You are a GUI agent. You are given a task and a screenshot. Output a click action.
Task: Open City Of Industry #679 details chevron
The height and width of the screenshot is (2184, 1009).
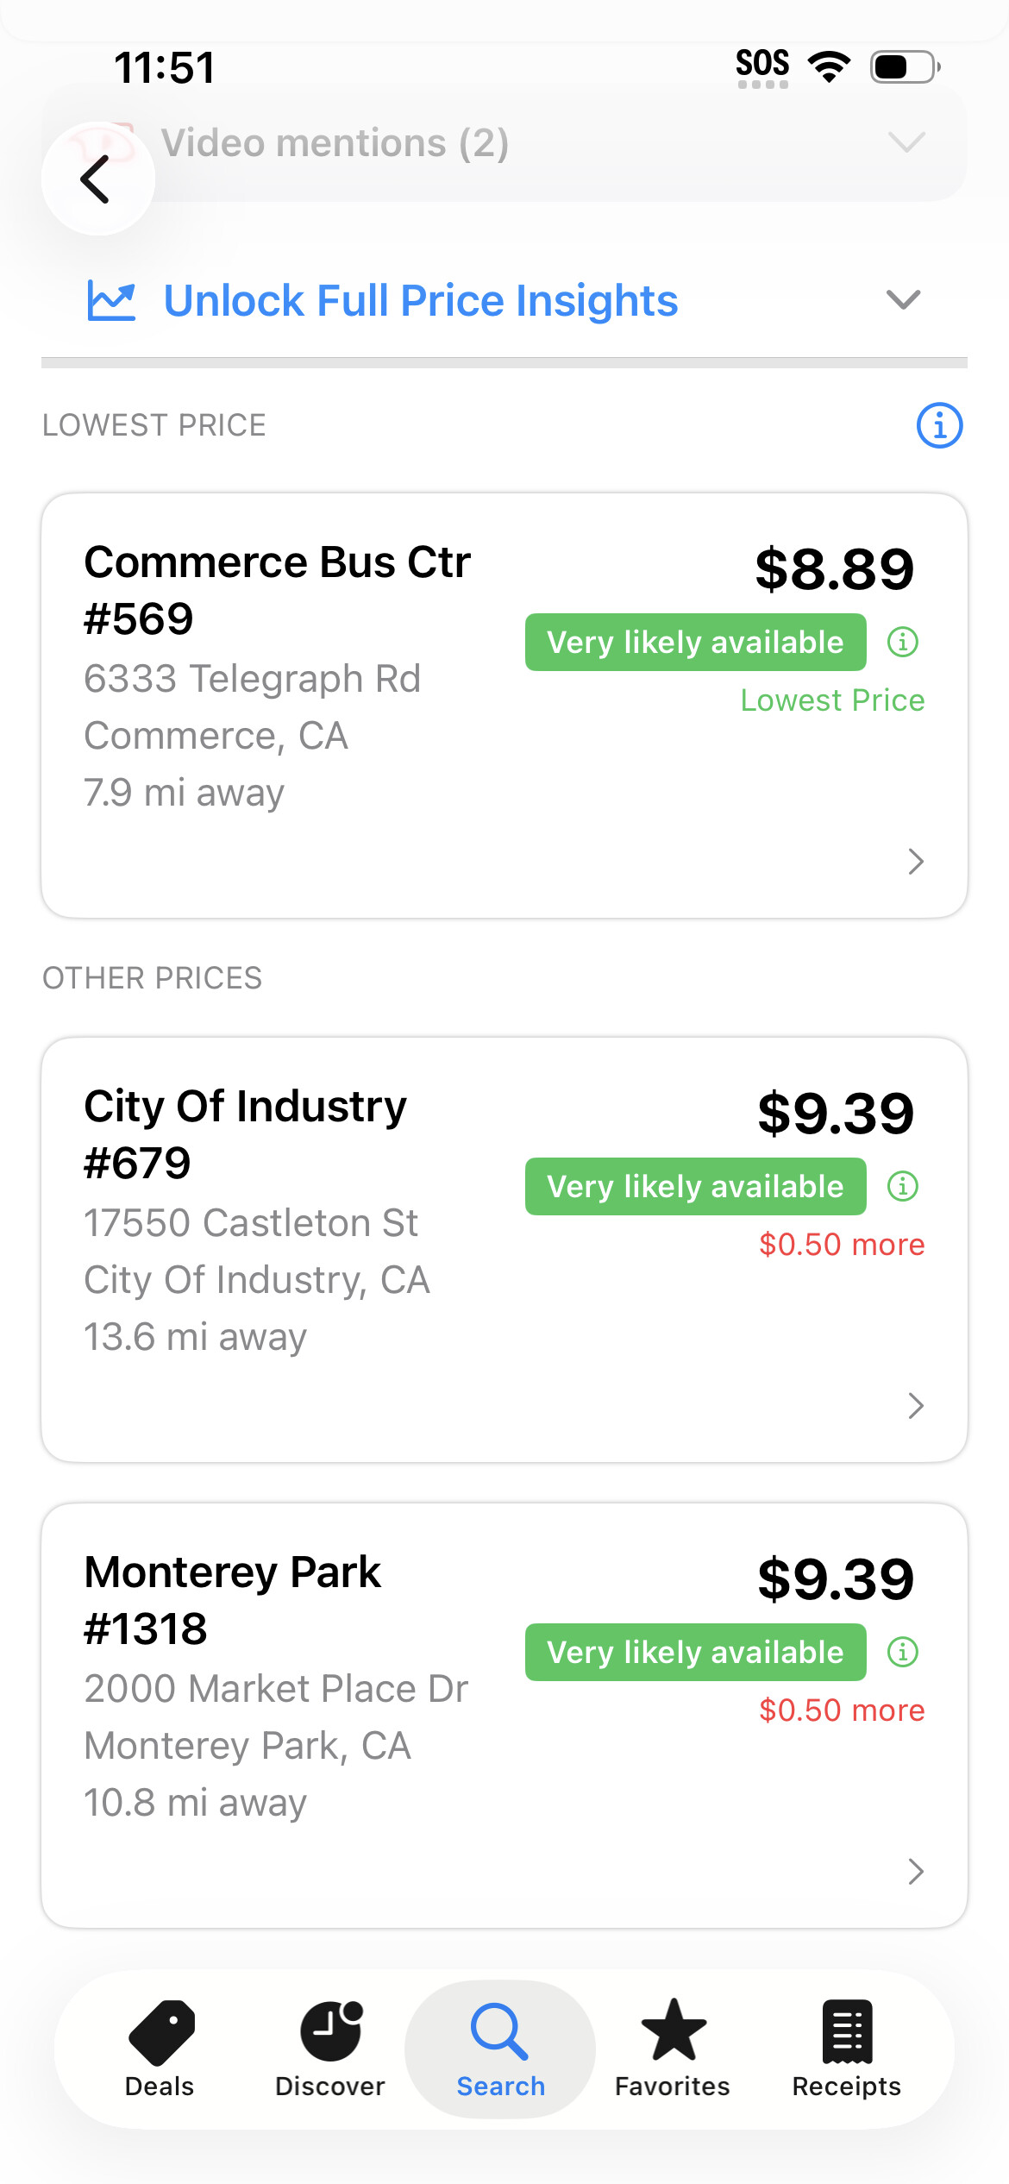(916, 1405)
